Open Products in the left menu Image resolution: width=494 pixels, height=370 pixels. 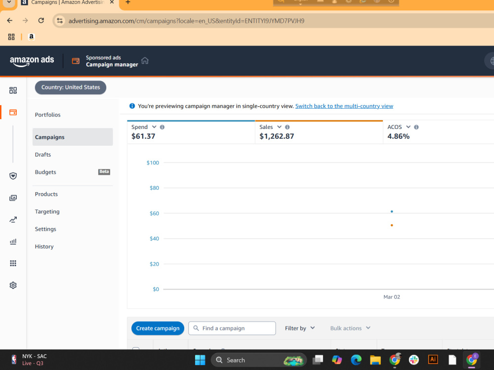point(46,194)
